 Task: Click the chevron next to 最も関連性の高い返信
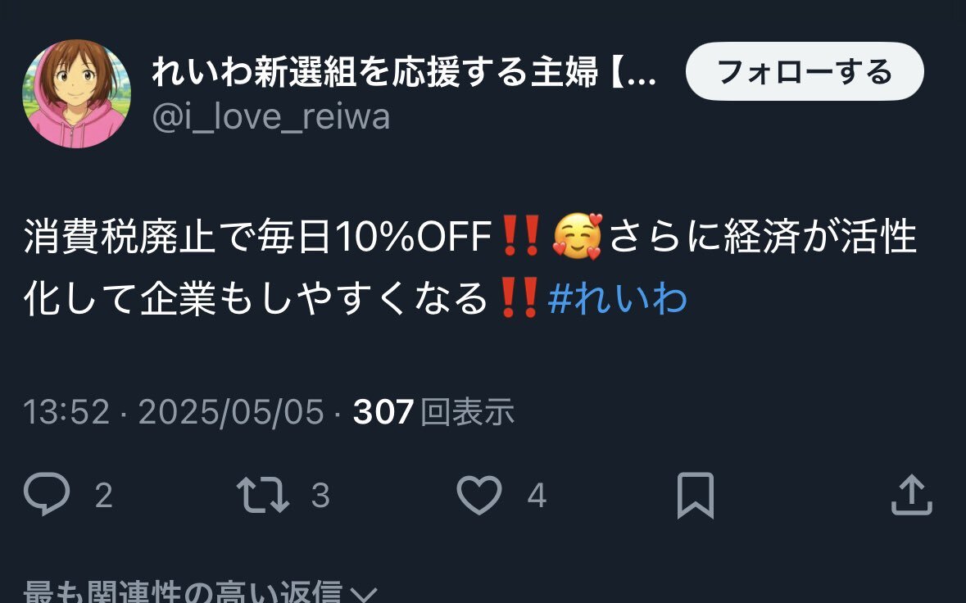click(363, 594)
